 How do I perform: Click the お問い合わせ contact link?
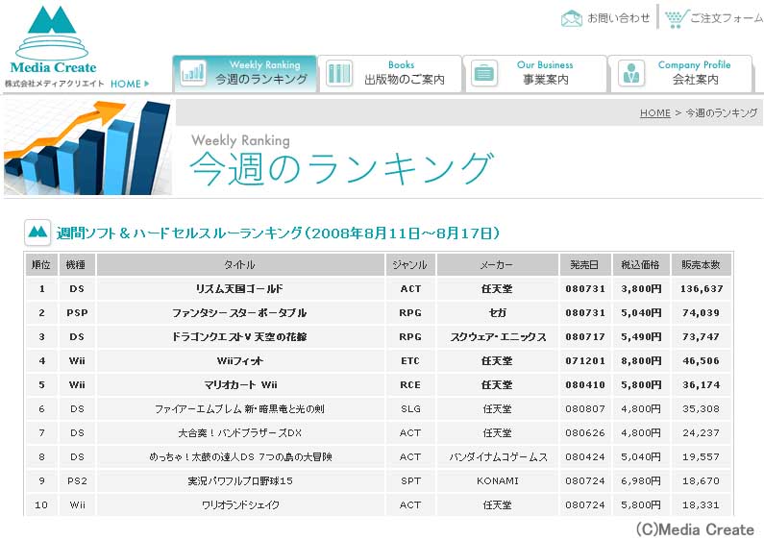[x=618, y=18]
